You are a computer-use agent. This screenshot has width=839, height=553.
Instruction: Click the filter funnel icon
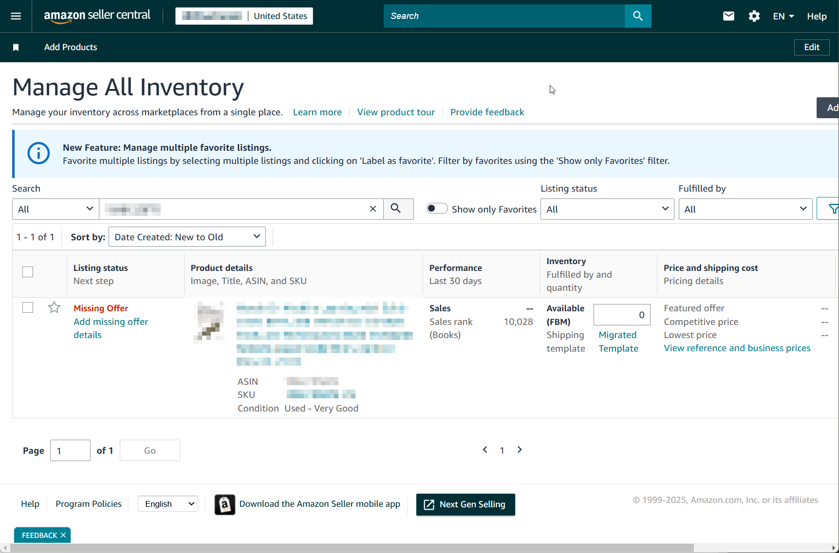coord(832,209)
